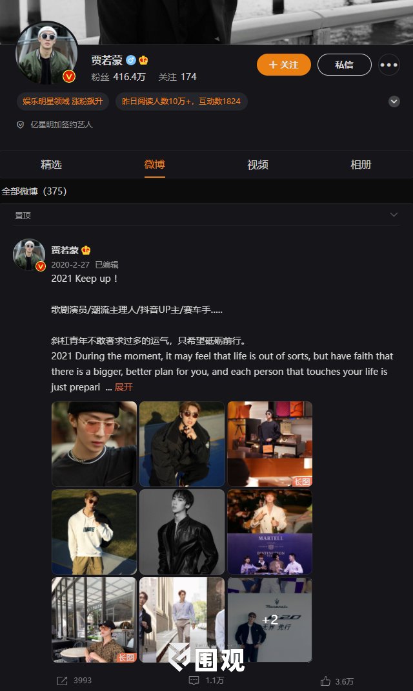Click the repost icon showing 3993

pos(62,681)
